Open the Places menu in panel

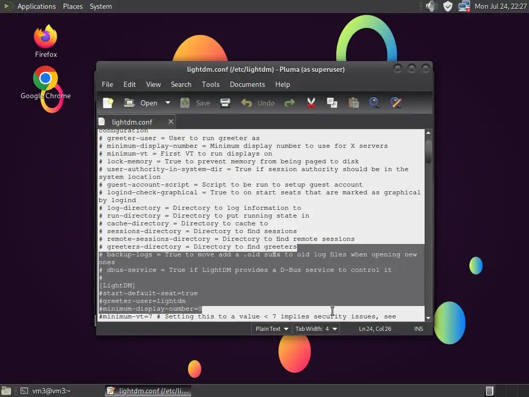point(72,6)
